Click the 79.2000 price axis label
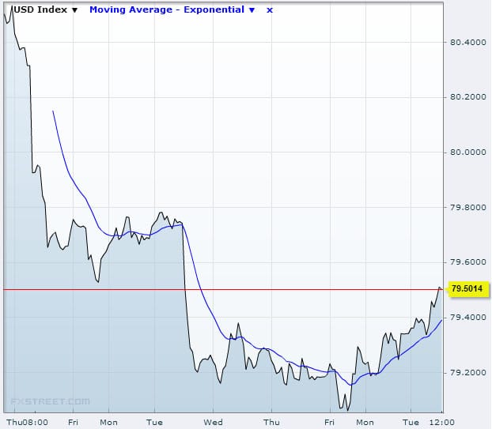The width and height of the screenshot is (492, 429). point(467,373)
